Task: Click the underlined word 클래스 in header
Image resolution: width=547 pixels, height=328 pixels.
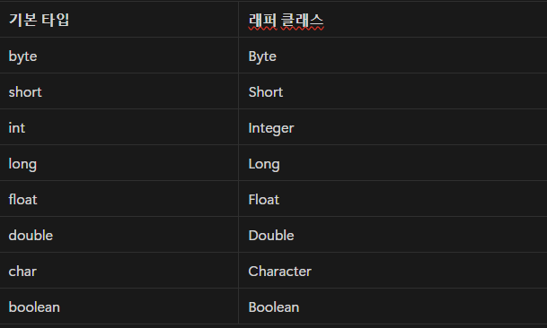Action: click(x=303, y=21)
